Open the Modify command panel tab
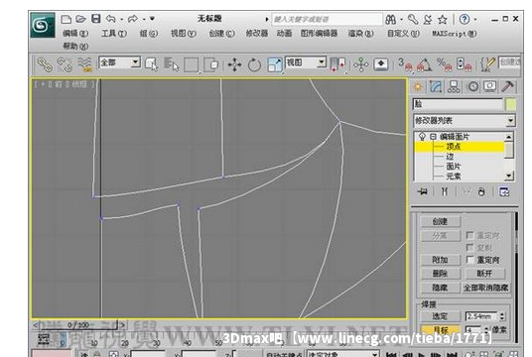 tap(436, 87)
